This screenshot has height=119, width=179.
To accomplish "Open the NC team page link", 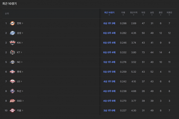I will [20, 62].
